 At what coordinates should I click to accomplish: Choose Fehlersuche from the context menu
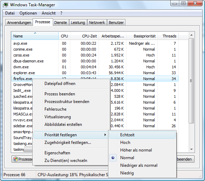(x=71, y=109)
